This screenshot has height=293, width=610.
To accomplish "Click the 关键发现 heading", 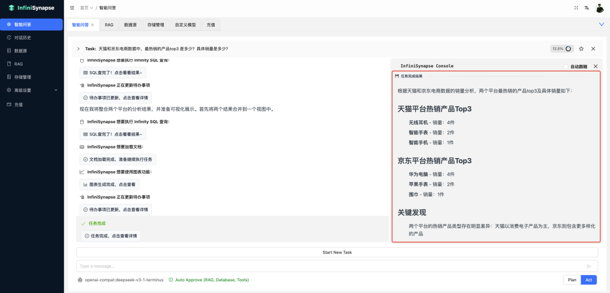I will pyautogui.click(x=412, y=213).
